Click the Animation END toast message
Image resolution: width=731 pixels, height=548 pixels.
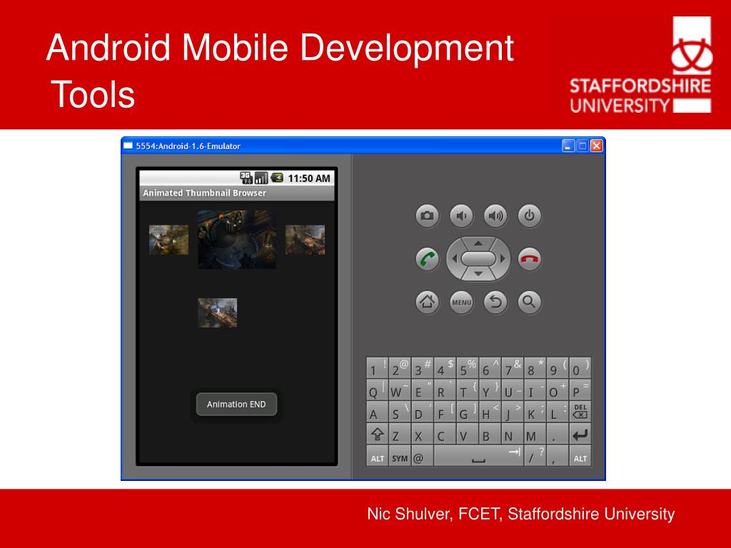pyautogui.click(x=236, y=404)
